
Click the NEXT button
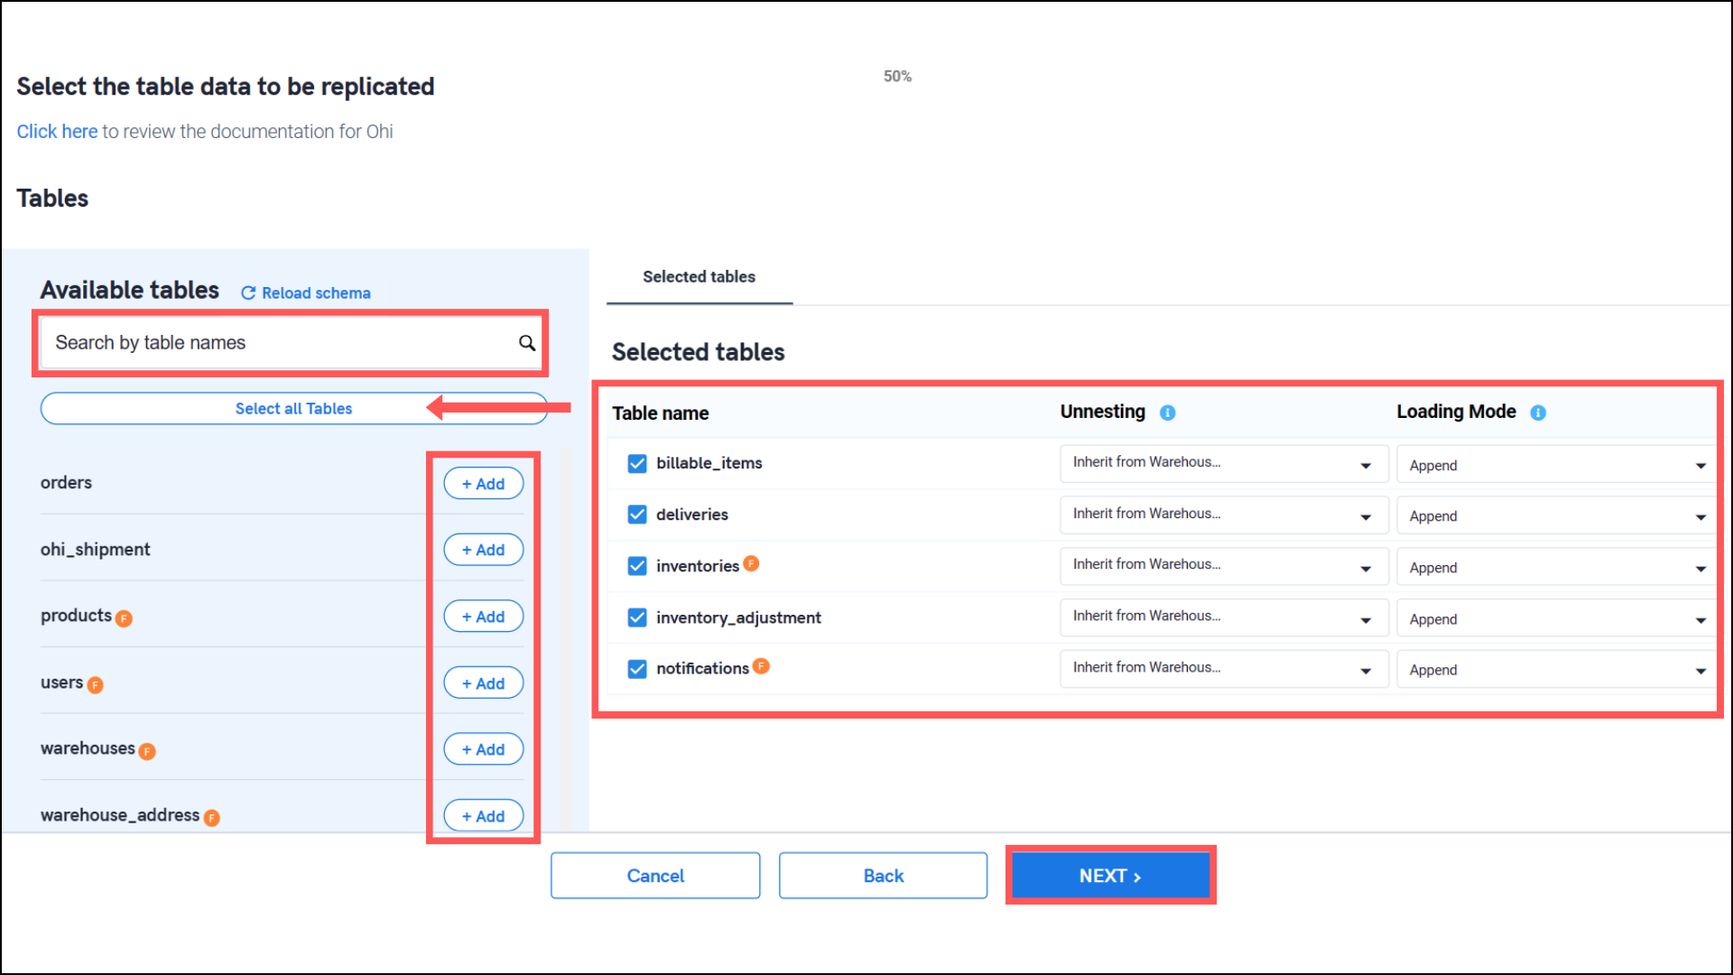[x=1110, y=876]
